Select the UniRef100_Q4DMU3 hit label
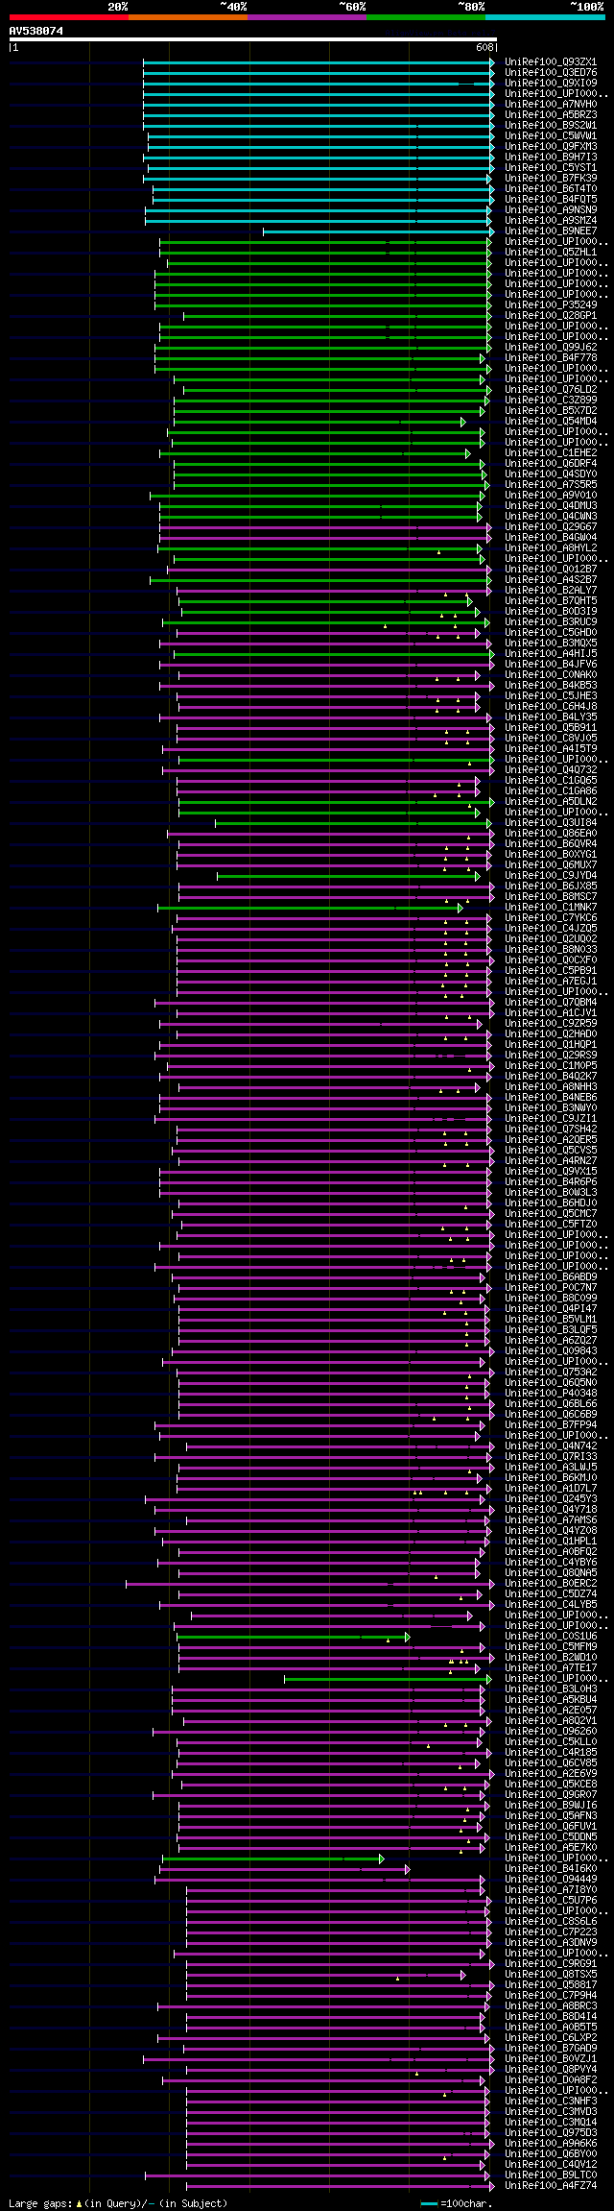 pos(551,506)
